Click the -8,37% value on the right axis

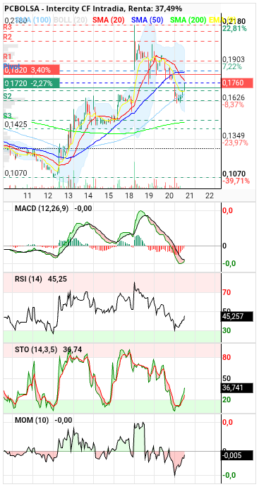tap(233, 104)
